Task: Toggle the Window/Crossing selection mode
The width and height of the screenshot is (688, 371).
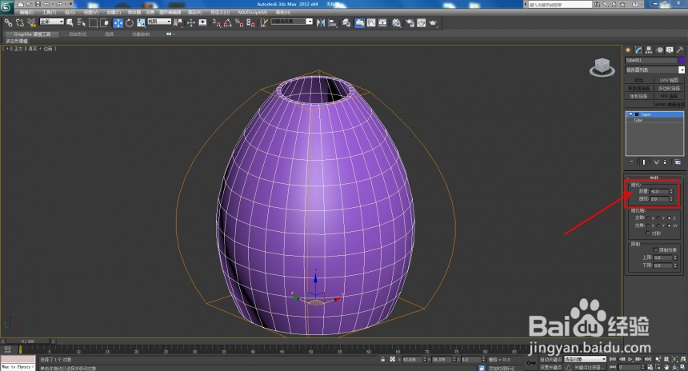Action: tap(104, 22)
